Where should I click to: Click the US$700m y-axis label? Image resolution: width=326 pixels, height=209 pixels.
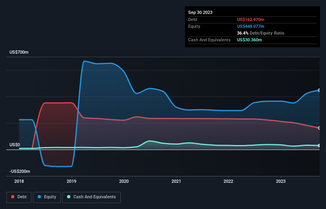(19, 52)
